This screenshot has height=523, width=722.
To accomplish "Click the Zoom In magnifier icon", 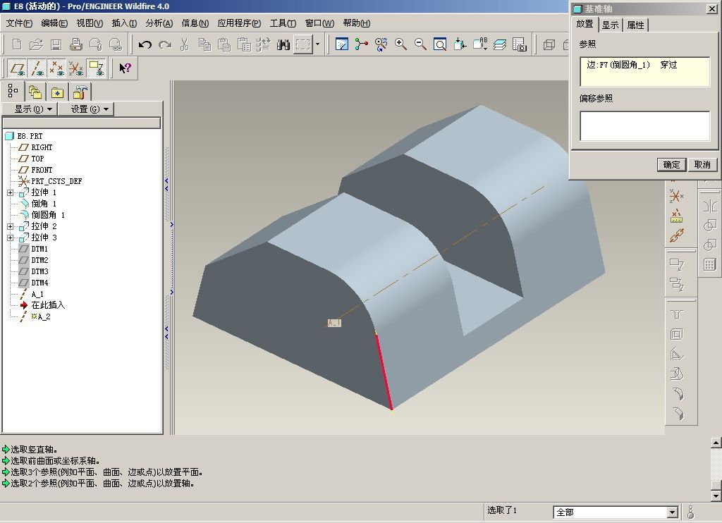I will pos(400,44).
